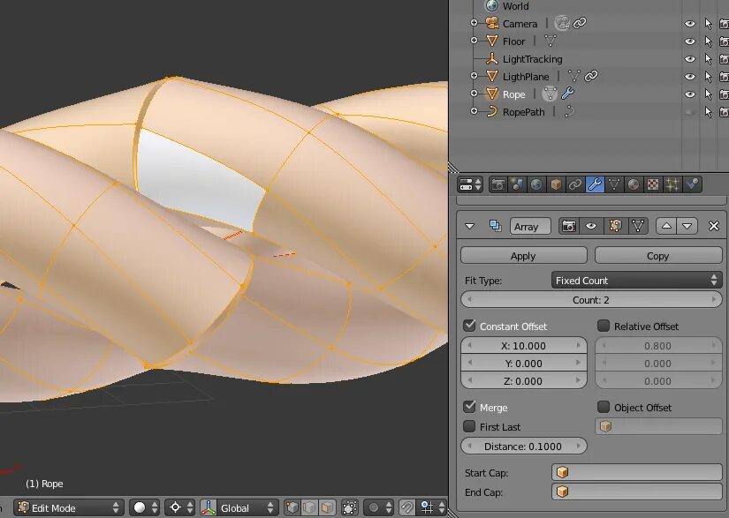Open the Particles properties tab

point(672,184)
